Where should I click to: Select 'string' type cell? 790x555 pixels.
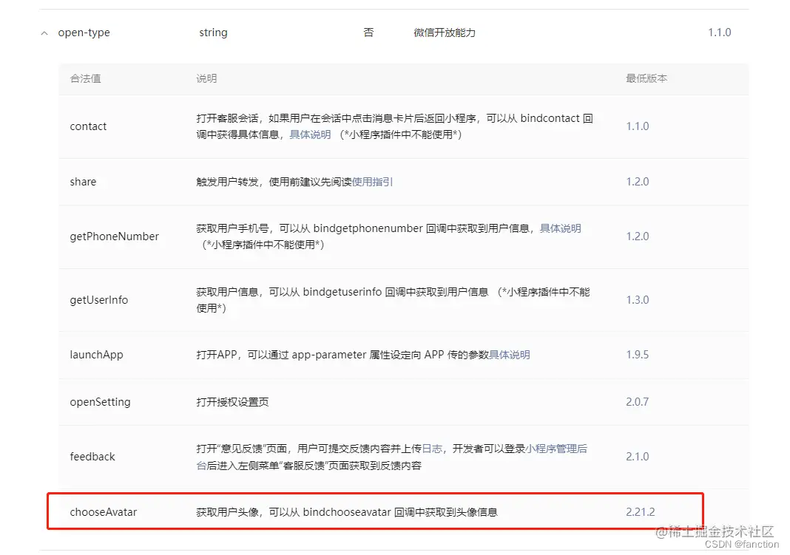pos(213,33)
